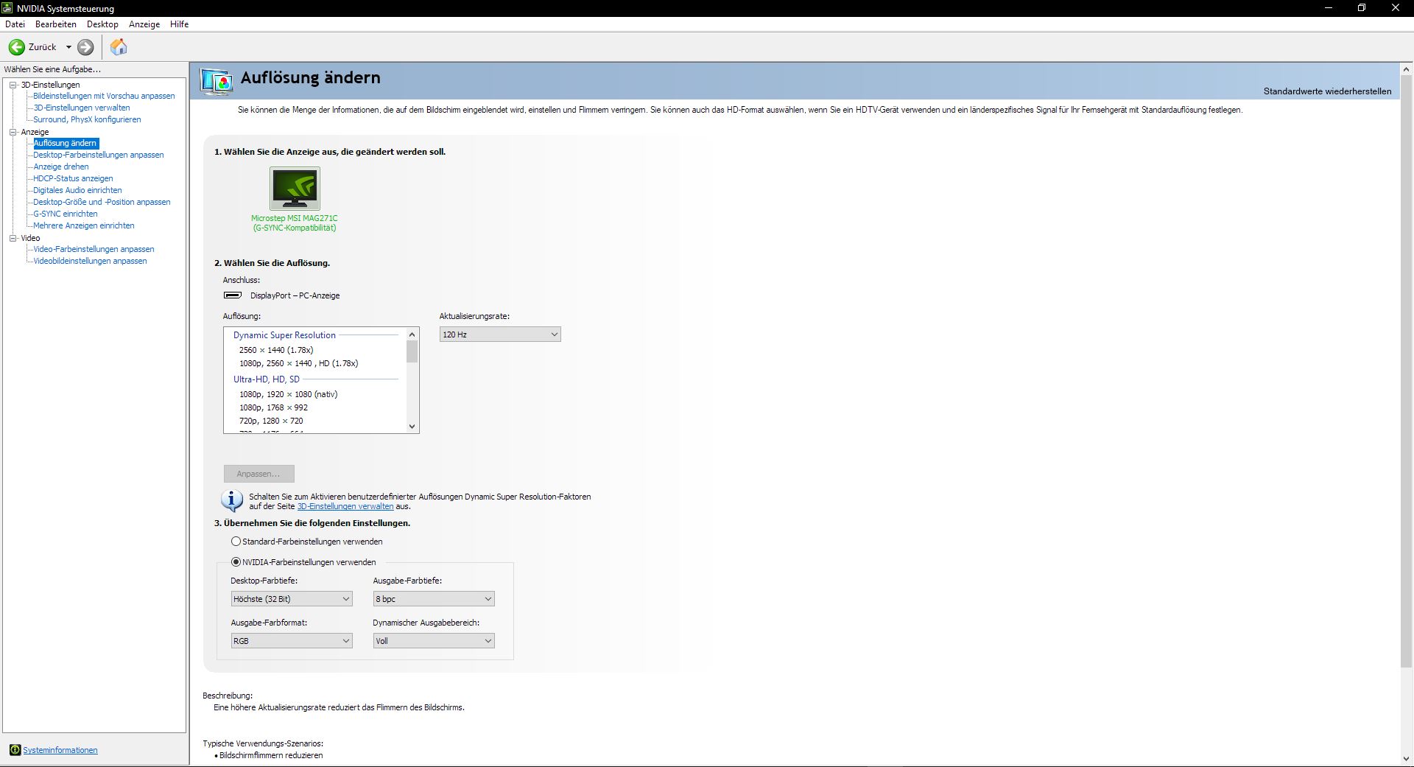The image size is (1414, 767).
Task: Click the resolution list scroll-up arrow
Action: click(412, 335)
